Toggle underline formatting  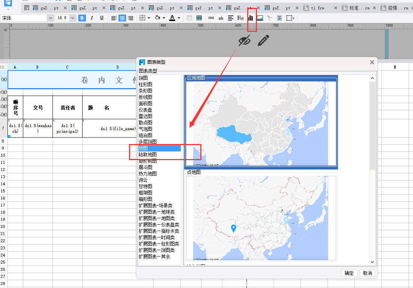pyautogui.click(x=102, y=18)
